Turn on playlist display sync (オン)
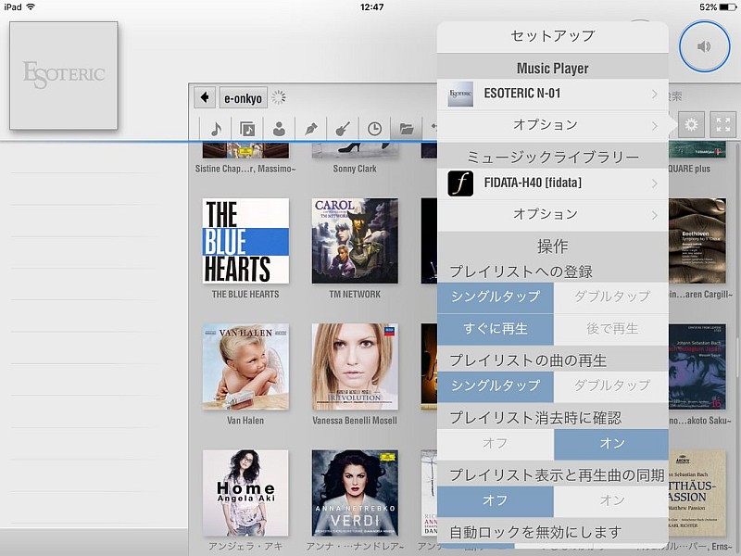Screen dimensions: 741x556 click(x=611, y=500)
